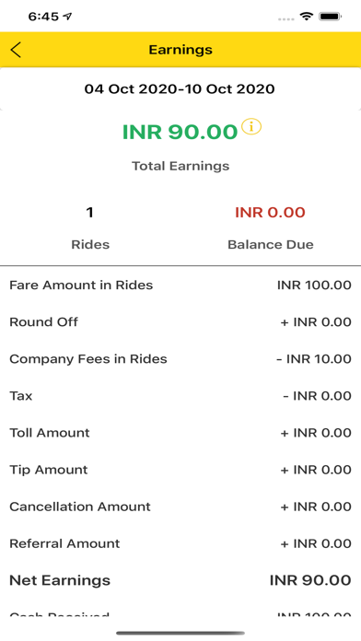Screen dimensions: 361x641
Task: Tap the Tax row
Action: click(x=180, y=396)
